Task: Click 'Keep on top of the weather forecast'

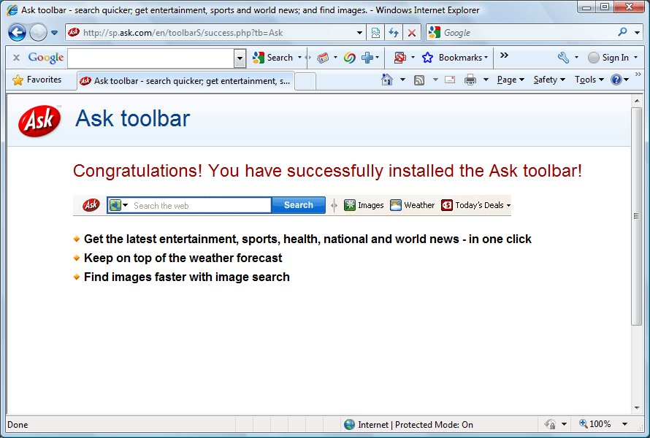Action: (x=183, y=258)
